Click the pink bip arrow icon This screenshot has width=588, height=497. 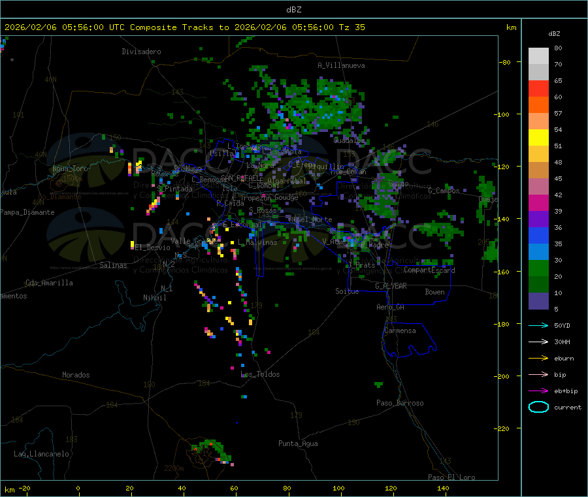point(538,374)
